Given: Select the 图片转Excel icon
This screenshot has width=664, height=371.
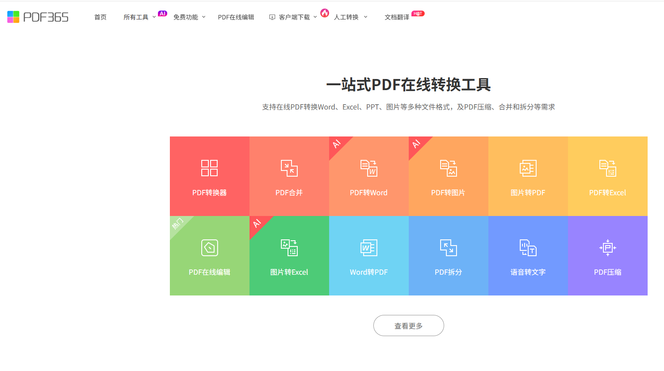Looking at the screenshot, I should 289,248.
